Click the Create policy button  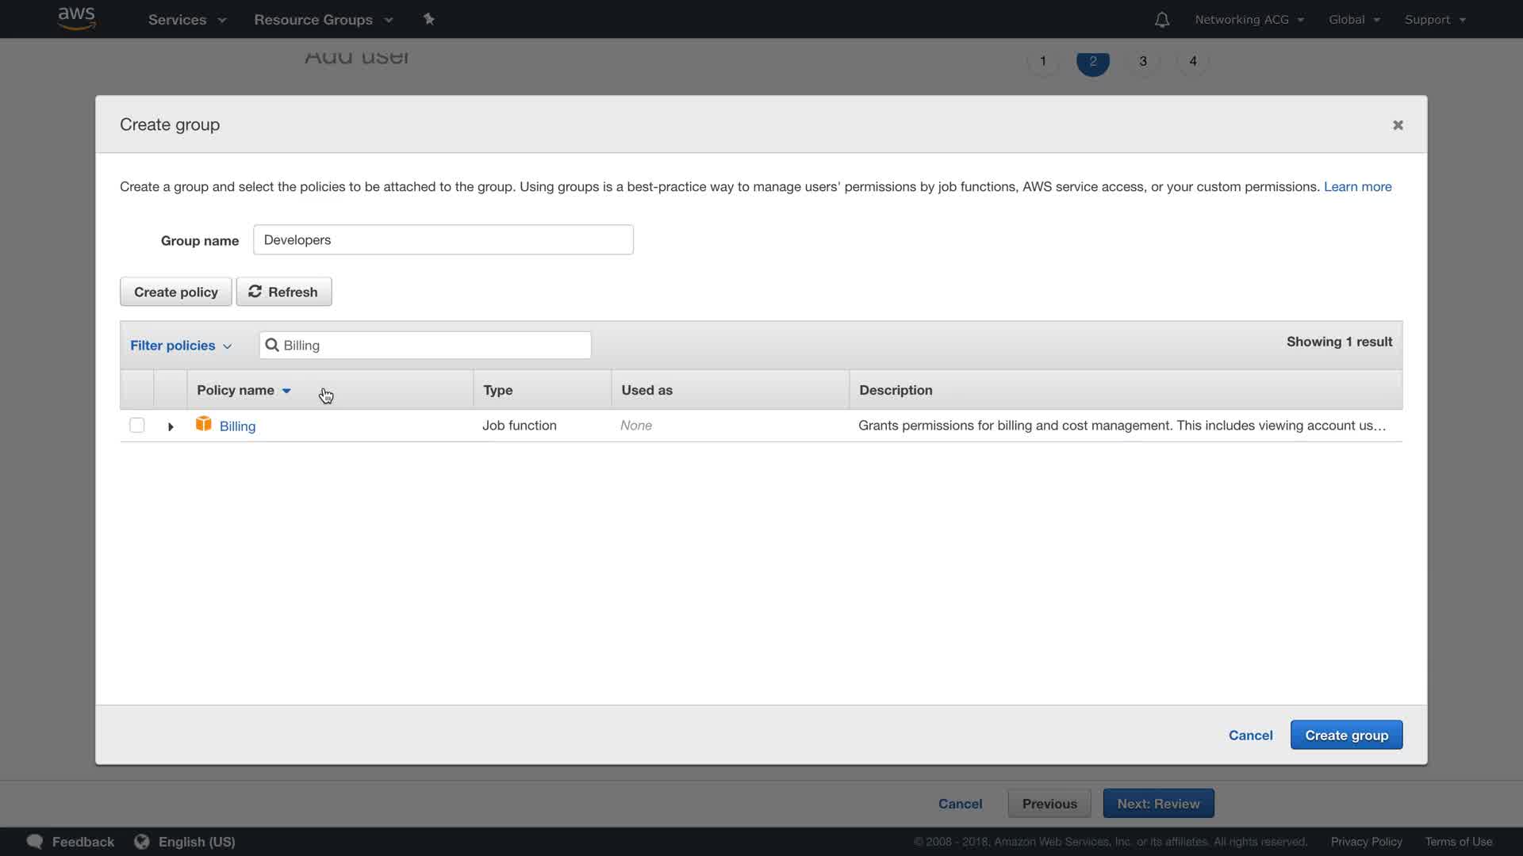[175, 292]
